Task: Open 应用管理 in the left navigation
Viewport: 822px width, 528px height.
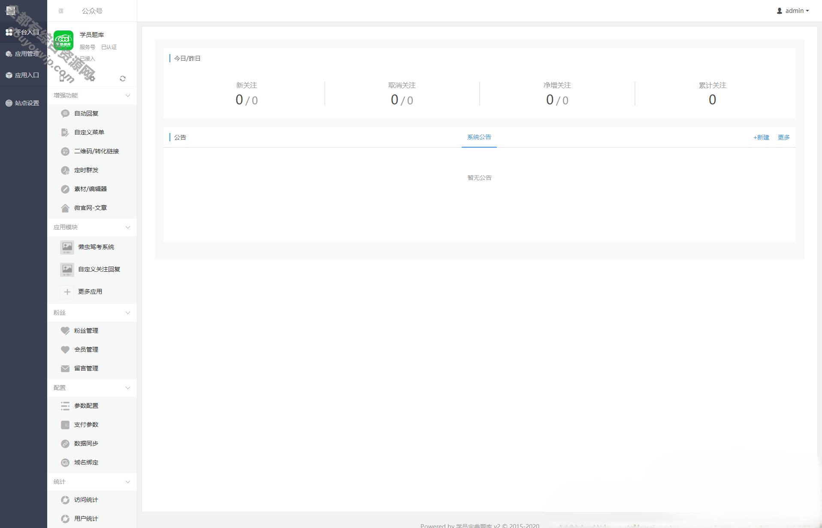Action: tap(24, 54)
